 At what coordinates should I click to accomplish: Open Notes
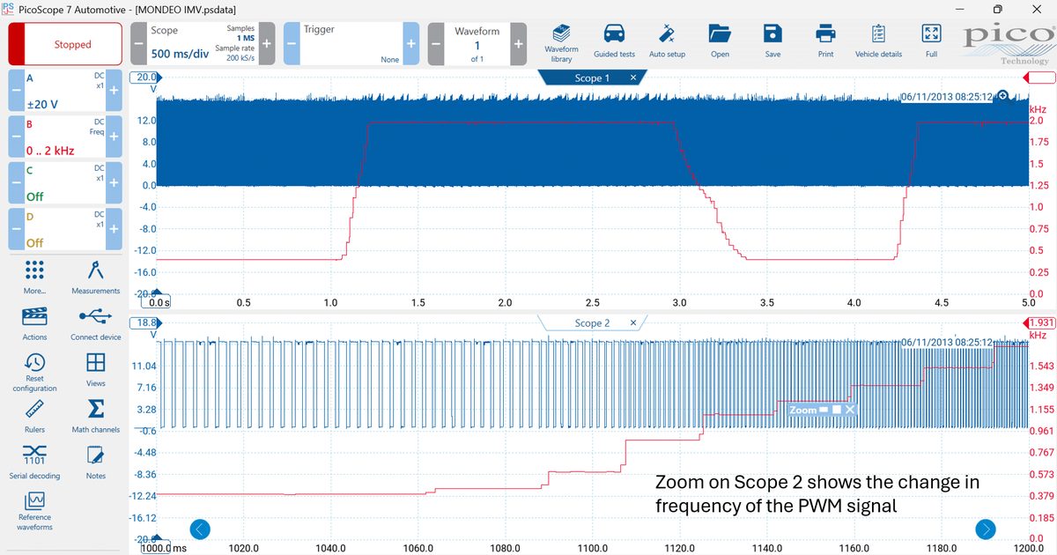point(96,462)
